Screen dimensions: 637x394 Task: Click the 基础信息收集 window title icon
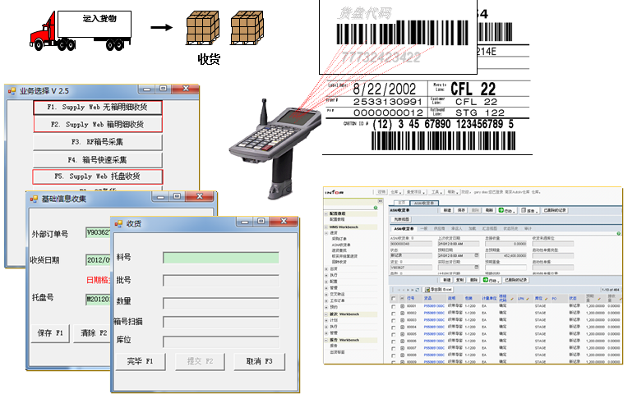coord(33,199)
